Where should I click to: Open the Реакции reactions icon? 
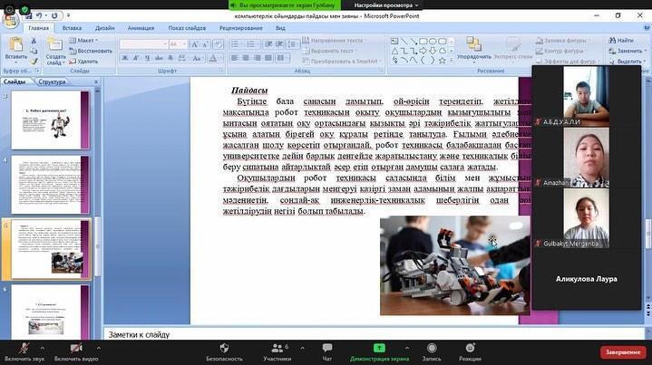pos(470,351)
